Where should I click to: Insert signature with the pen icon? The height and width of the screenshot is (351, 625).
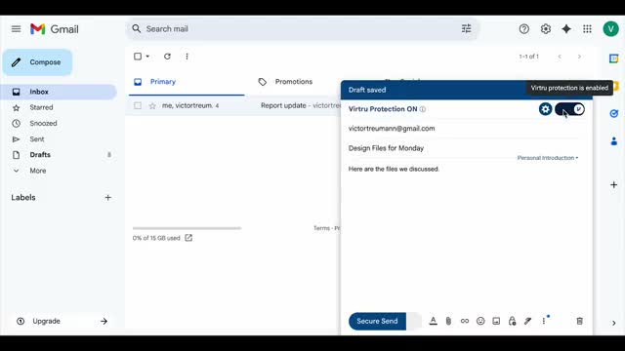pyautogui.click(x=527, y=321)
